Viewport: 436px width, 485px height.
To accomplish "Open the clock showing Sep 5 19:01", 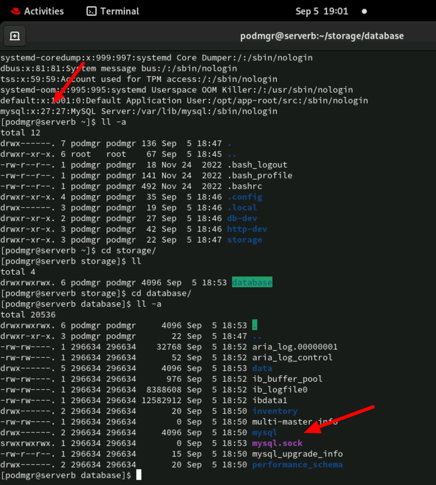I will (321, 11).
